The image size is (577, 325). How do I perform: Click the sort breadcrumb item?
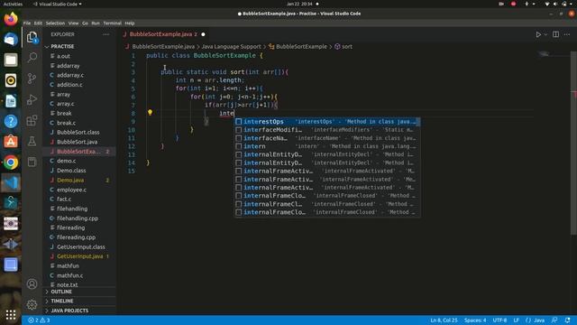click(343, 46)
